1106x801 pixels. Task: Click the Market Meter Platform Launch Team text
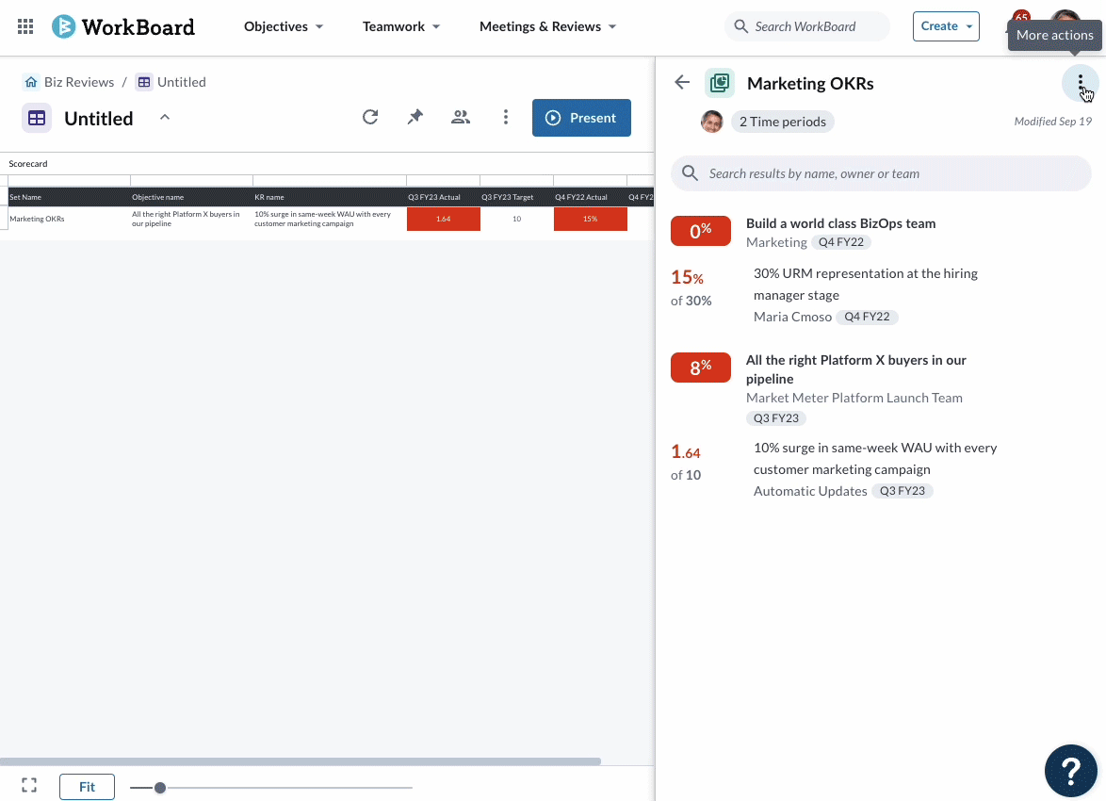point(854,398)
